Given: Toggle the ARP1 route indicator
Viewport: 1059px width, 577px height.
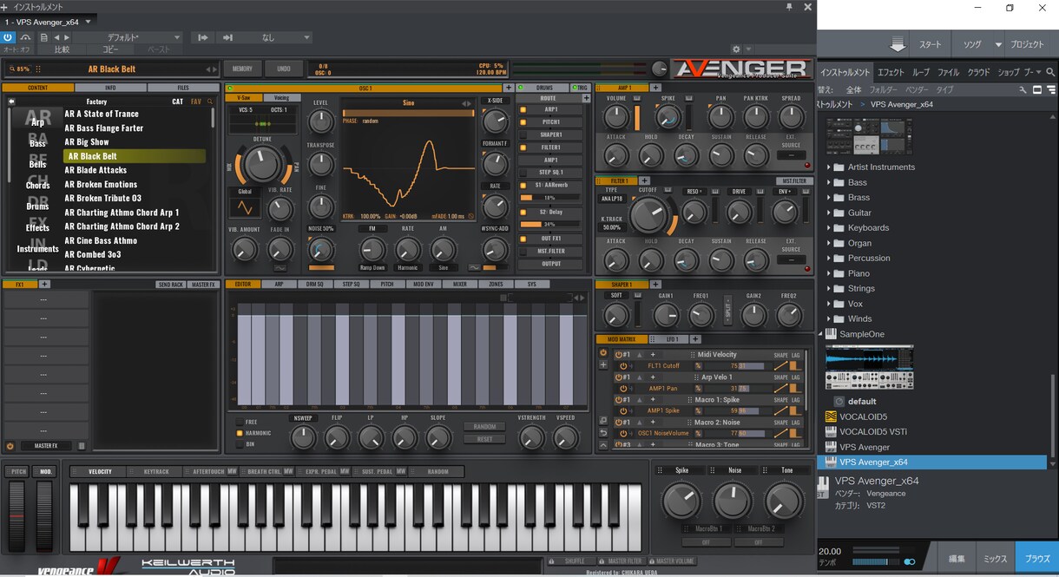Looking at the screenshot, I should [x=523, y=109].
